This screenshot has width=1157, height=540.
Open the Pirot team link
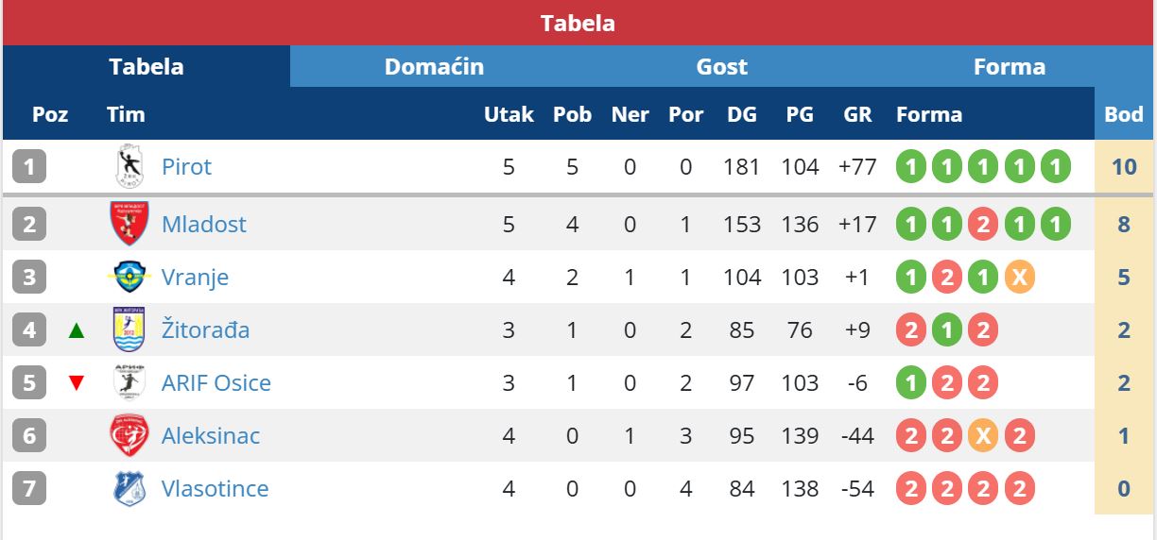pyautogui.click(x=186, y=167)
